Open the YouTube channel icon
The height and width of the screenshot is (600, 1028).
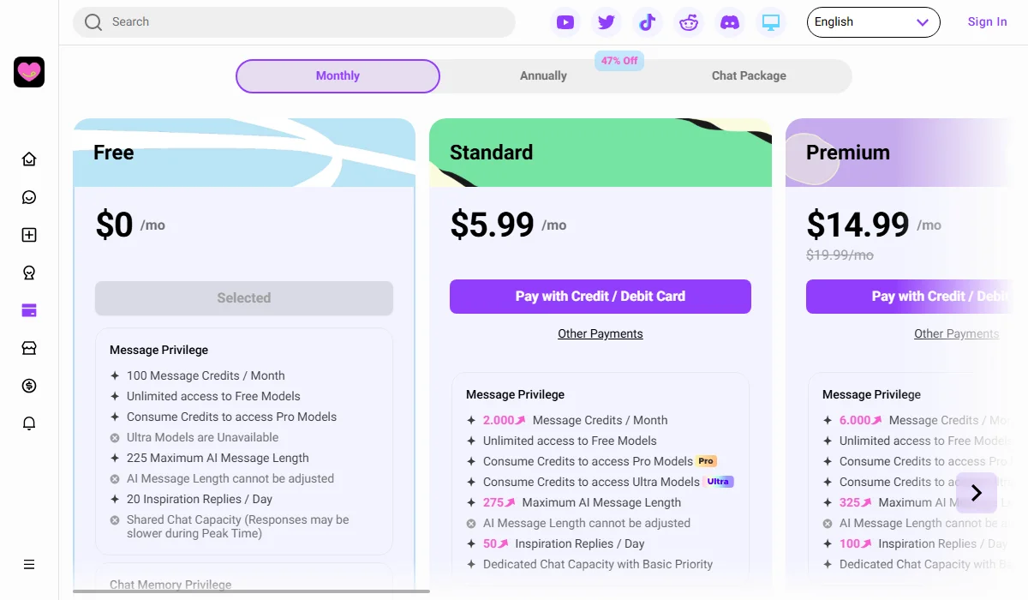[x=565, y=21]
